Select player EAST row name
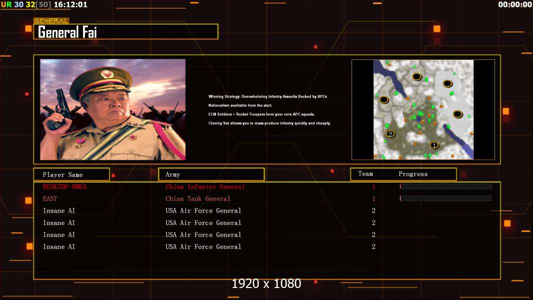This screenshot has width=533, height=300. (50, 199)
